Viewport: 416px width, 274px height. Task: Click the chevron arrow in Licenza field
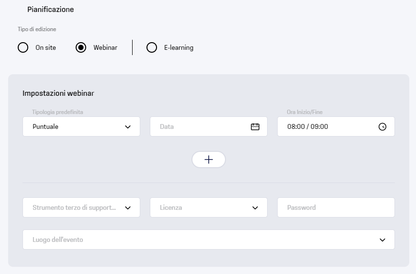click(x=255, y=208)
